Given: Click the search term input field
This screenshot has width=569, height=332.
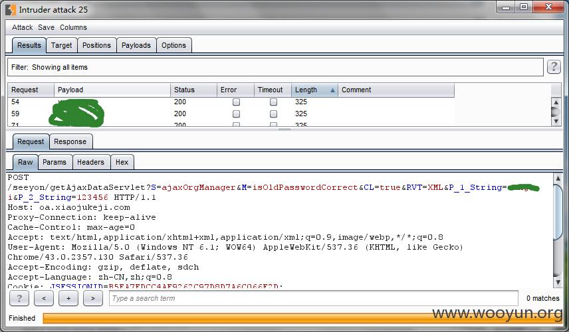Looking at the screenshot, I should pyautogui.click(x=314, y=298).
